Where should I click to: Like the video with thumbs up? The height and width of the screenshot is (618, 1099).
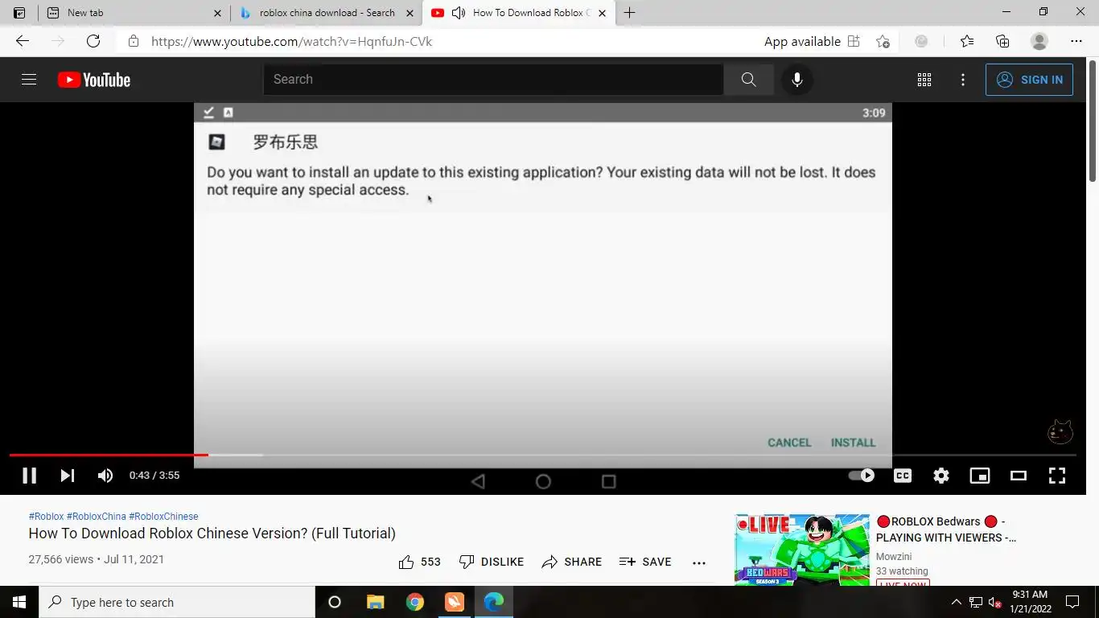[419, 562]
